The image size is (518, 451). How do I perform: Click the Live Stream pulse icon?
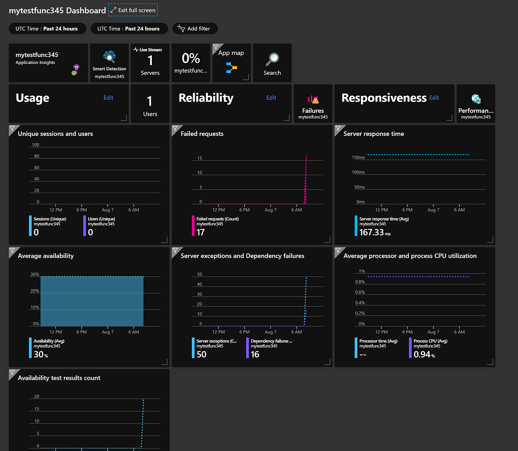[x=136, y=50]
